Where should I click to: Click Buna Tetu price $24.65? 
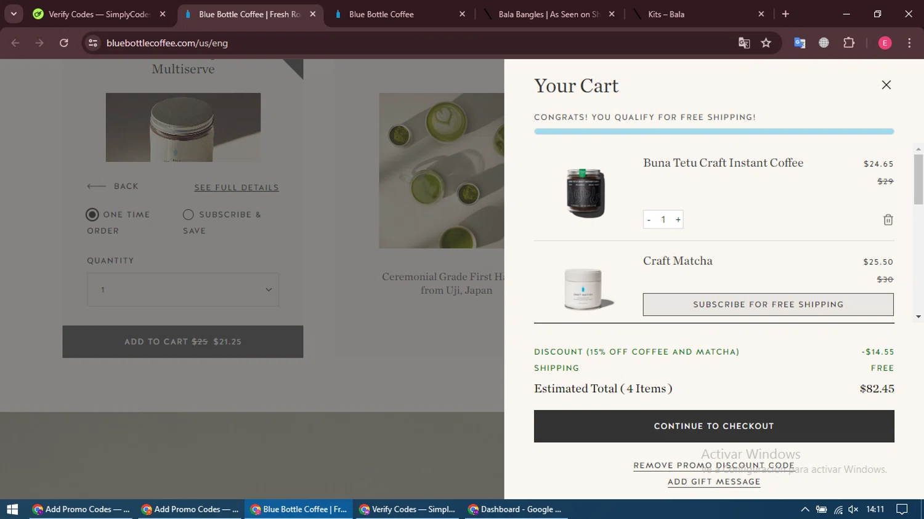tap(878, 164)
